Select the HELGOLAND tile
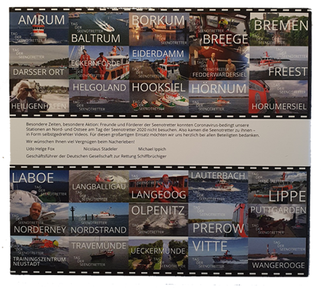This screenshot has width=321, height=288. pos(100,96)
